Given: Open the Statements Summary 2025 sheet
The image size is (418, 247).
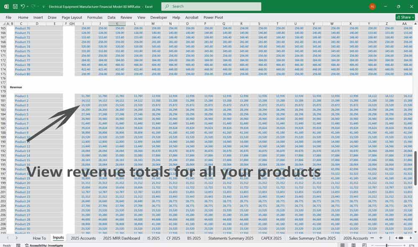Looking at the screenshot, I should 231,238.
